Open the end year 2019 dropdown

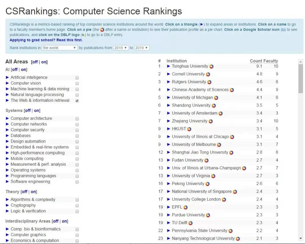(142, 48)
